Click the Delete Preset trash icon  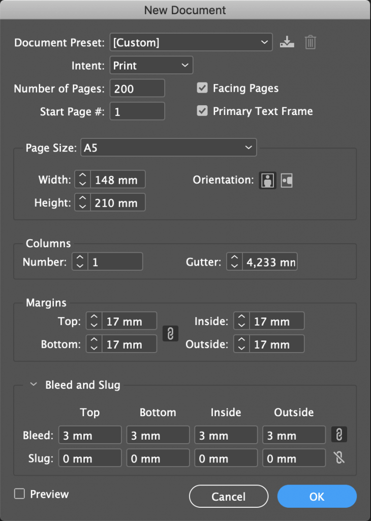(311, 42)
